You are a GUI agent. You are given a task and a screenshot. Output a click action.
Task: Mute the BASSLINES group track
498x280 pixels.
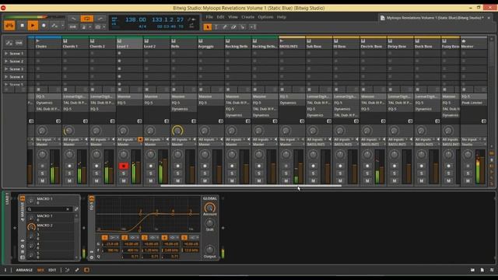coord(286,181)
